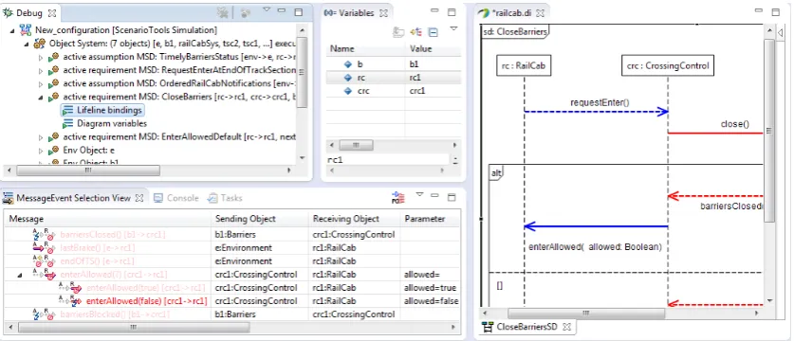Click the Value column header in Variables
This screenshot has height=341, width=794.
point(434,49)
